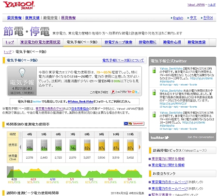Click the Yahoo! blog-parts badge
This screenshot has height=196, width=218.
pyautogui.click(x=134, y=124)
